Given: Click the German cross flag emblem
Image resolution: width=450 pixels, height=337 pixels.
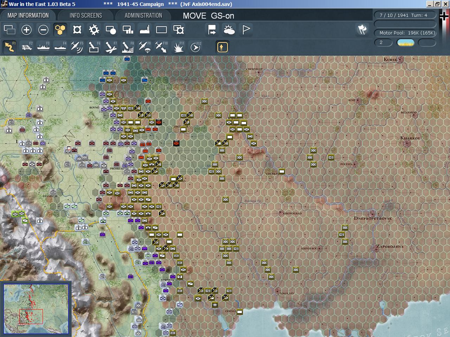Looking at the screenshot, I should tap(444, 16).
